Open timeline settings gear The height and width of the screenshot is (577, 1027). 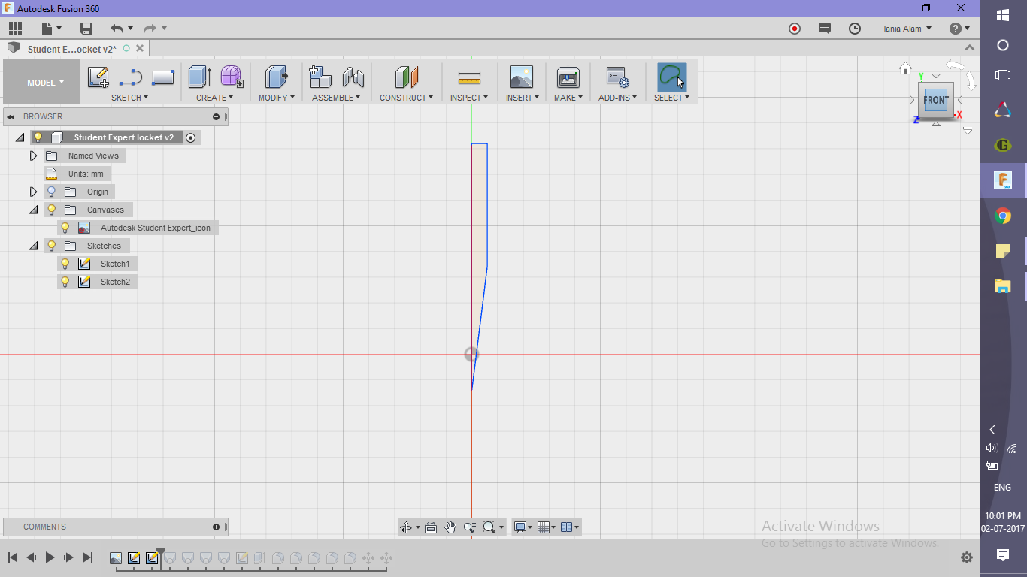[x=966, y=557]
